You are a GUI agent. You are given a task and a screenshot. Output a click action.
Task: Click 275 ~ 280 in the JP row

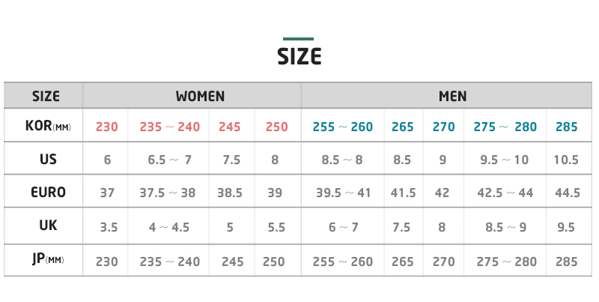pyautogui.click(x=505, y=262)
